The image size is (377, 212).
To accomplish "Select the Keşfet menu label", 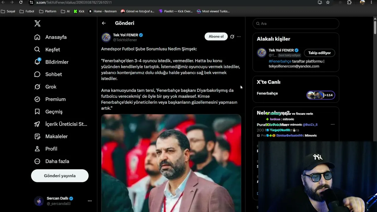I will click(53, 49).
